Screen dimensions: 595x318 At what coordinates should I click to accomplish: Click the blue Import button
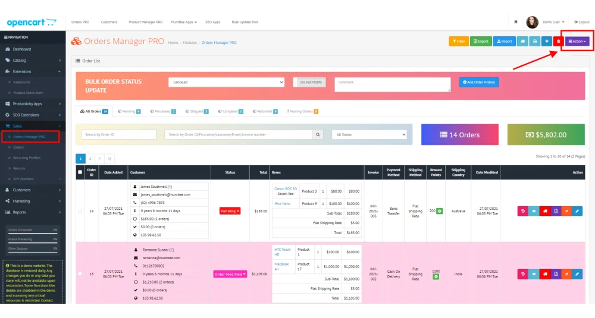pyautogui.click(x=505, y=42)
